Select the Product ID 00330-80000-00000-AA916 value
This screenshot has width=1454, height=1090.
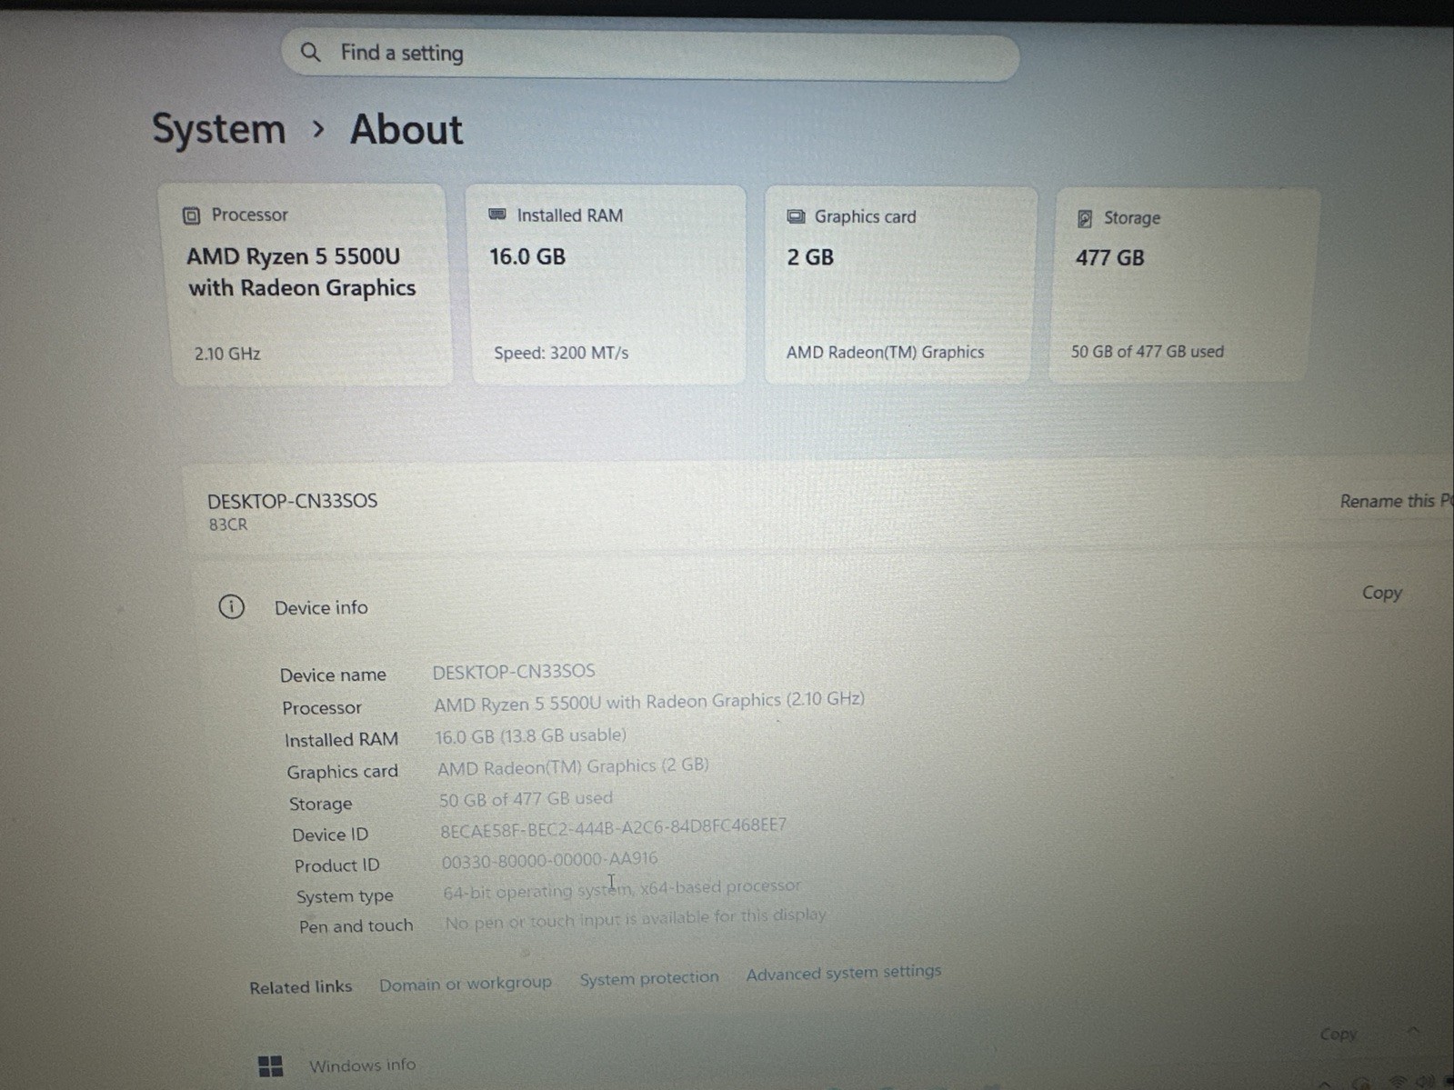tap(549, 860)
